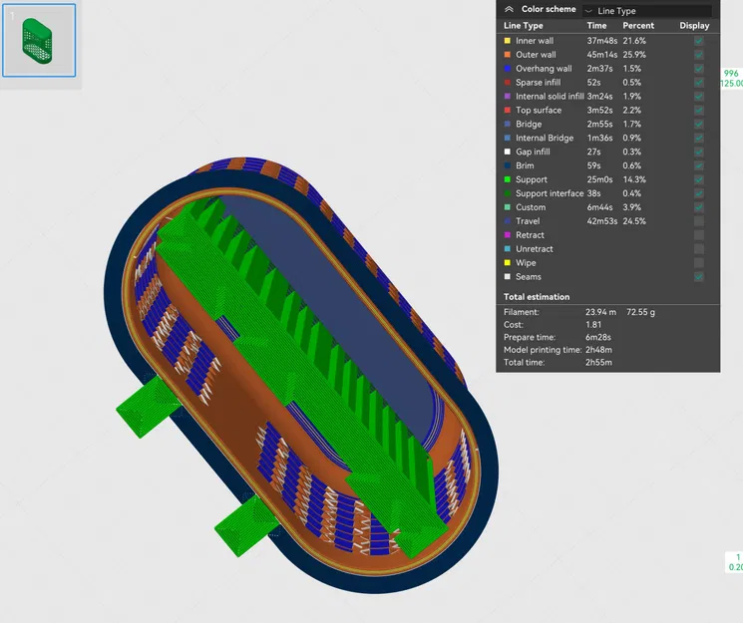Enable Travel display checkbox

point(698,221)
